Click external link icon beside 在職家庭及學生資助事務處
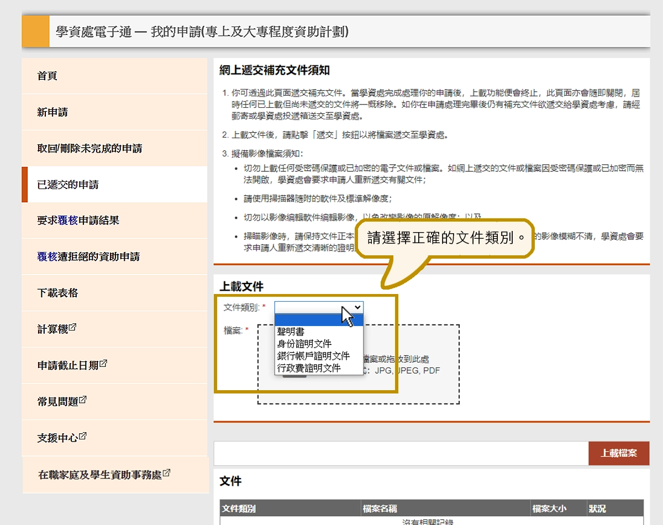Viewport: 663px width, 525px height. [166, 474]
